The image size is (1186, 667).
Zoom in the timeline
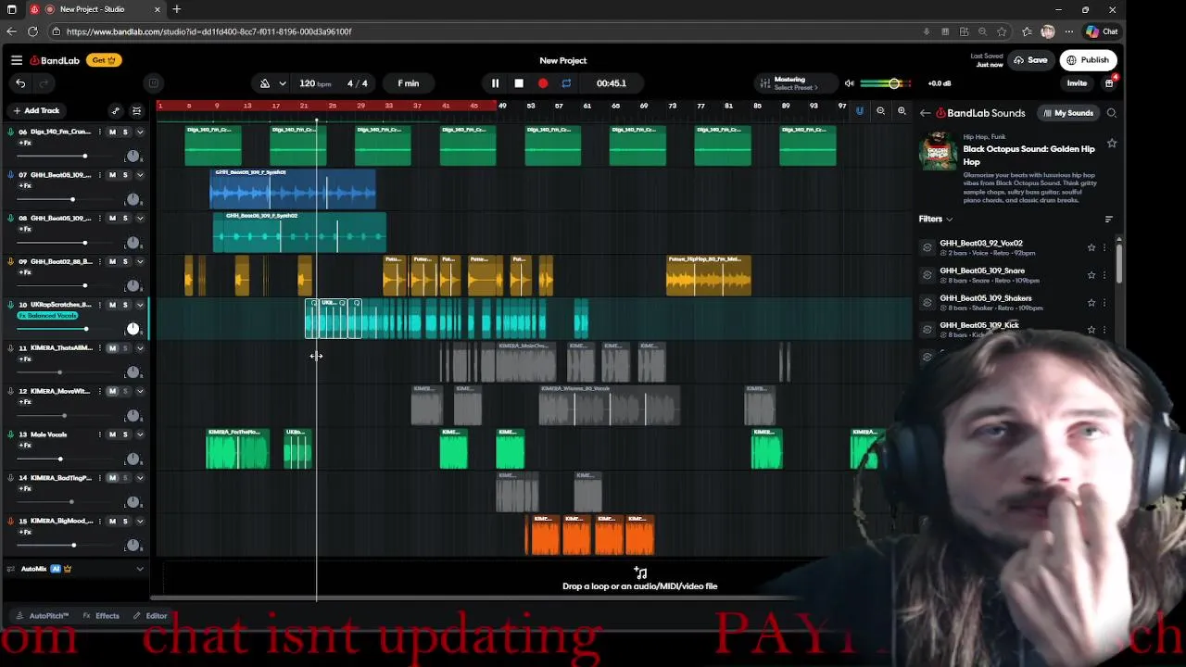(x=902, y=111)
